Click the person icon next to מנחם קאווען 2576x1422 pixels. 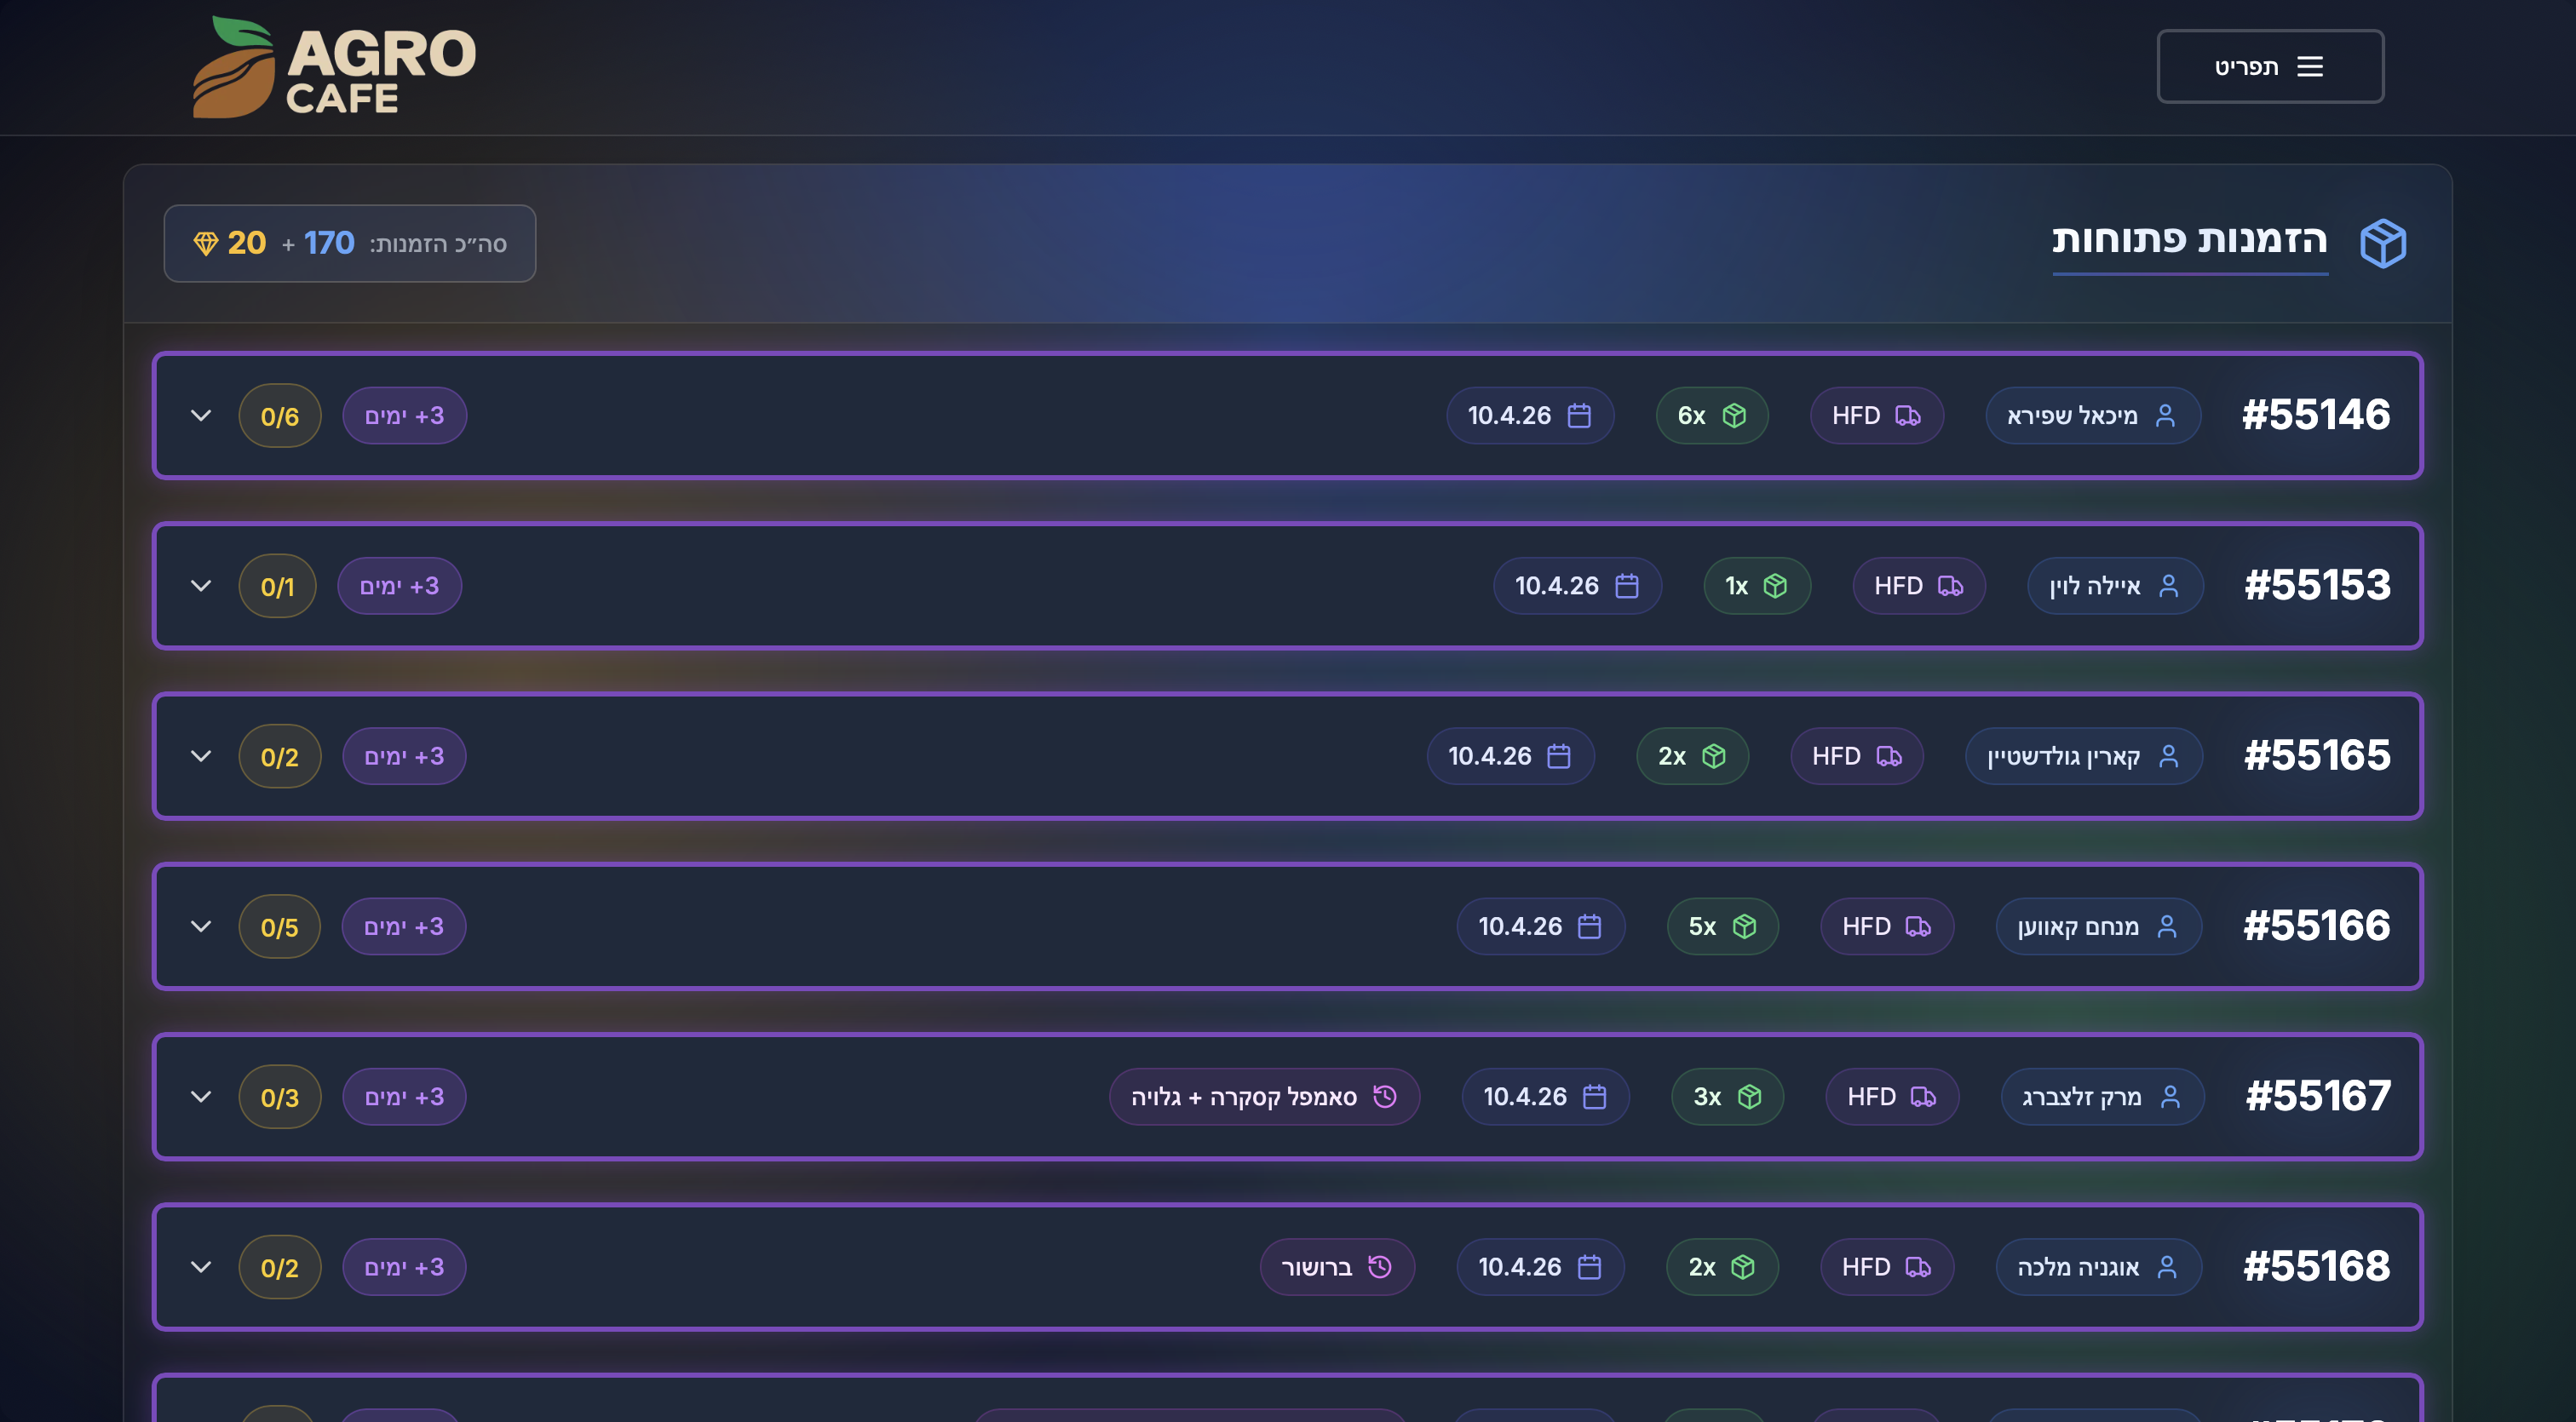[2167, 927]
